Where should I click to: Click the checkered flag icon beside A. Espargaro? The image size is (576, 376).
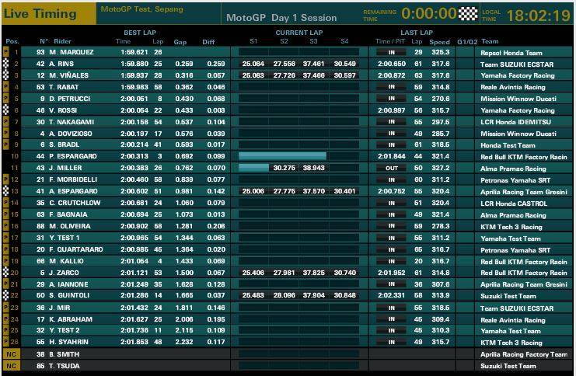pyautogui.click(x=5, y=191)
